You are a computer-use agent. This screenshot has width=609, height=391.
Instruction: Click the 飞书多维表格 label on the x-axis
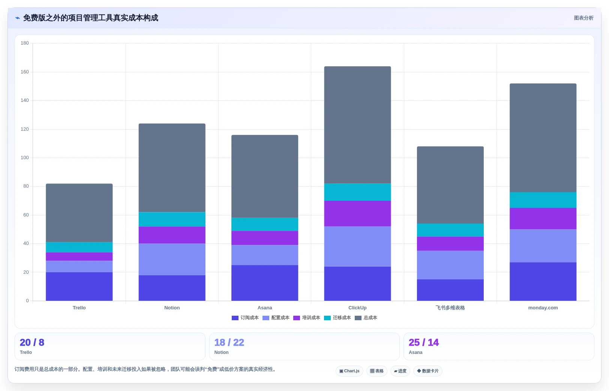coord(450,308)
